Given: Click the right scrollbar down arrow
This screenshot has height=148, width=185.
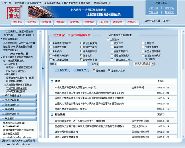Looking at the screenshot, I should coord(183,136).
